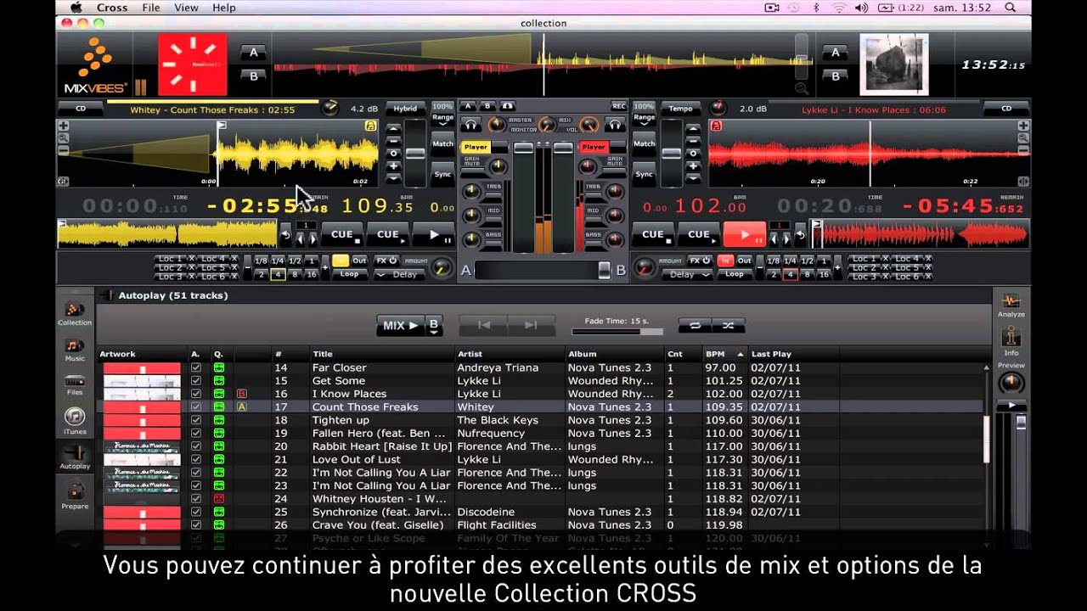The height and width of the screenshot is (611, 1087).
Task: Sort by BPM column header
Action: [x=724, y=354]
